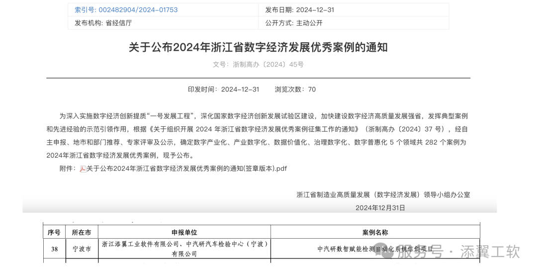Click the 所在市 column header
Viewport: 537px width, 273px height.
tap(82, 232)
